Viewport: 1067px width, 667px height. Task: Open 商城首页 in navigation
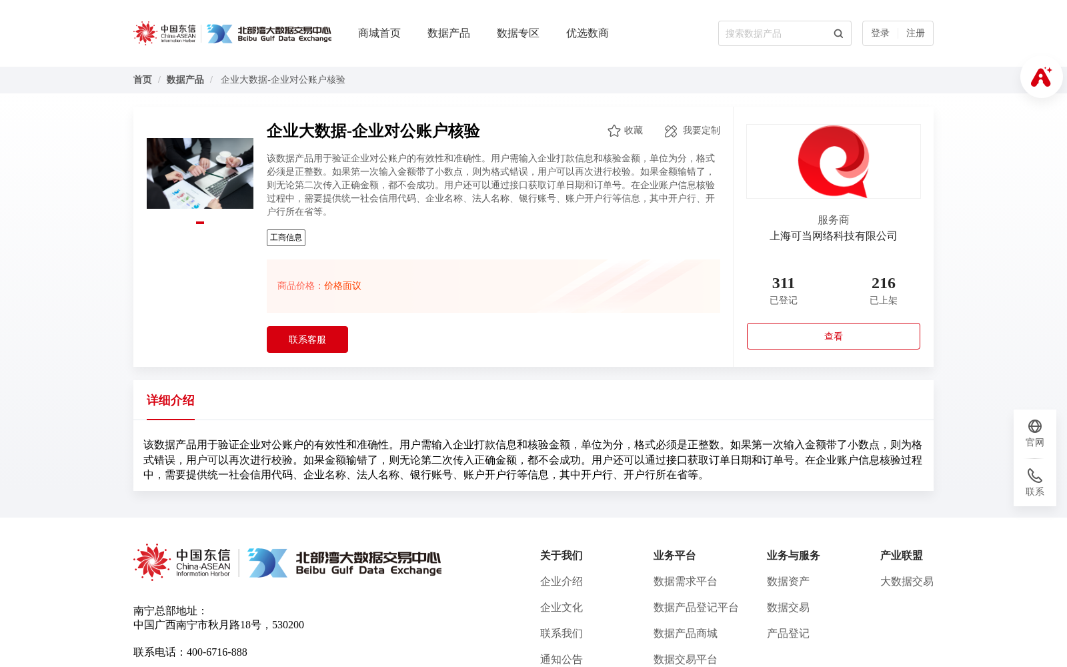(x=379, y=33)
